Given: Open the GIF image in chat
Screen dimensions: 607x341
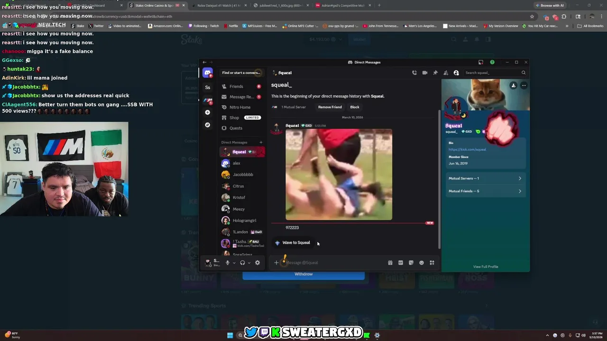Looking at the screenshot, I should pos(339,174).
